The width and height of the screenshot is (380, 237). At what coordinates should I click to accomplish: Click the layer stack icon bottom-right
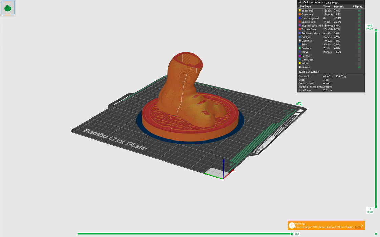pos(376,234)
